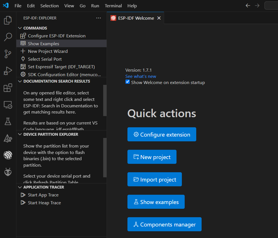Open Run and Debug view icon
Viewport: 278px width, 238px height.
tap(8, 71)
